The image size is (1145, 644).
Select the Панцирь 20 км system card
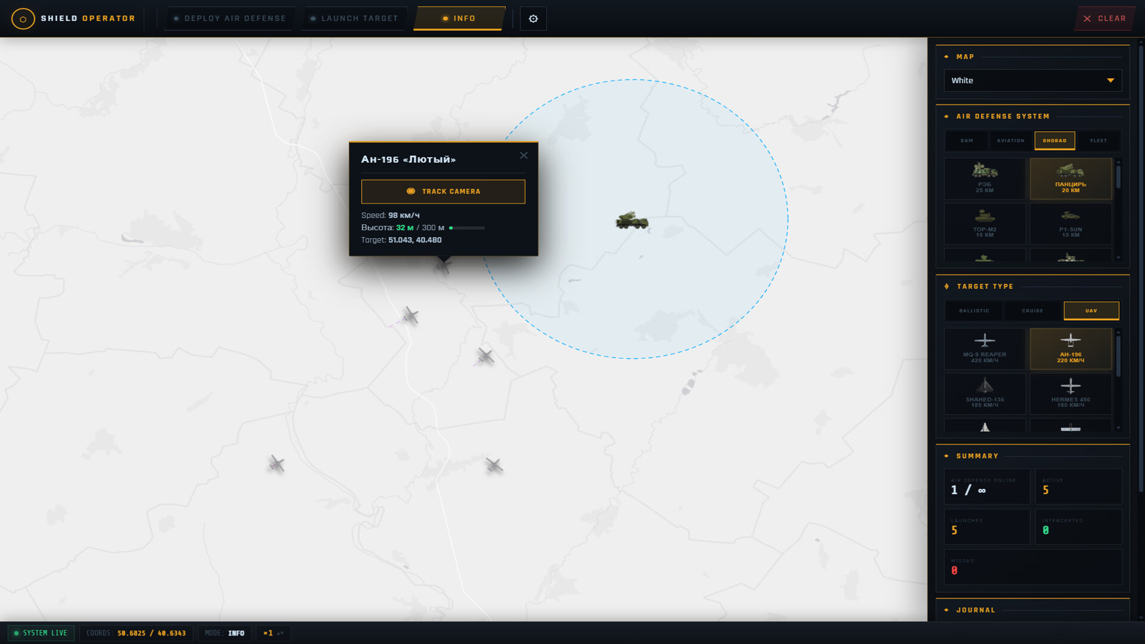(1070, 178)
